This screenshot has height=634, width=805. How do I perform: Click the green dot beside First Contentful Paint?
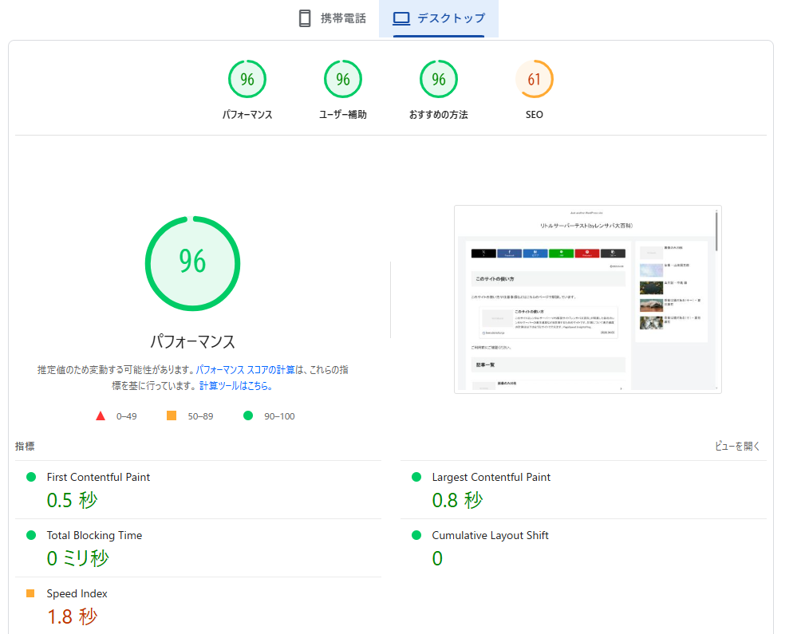[x=31, y=477]
